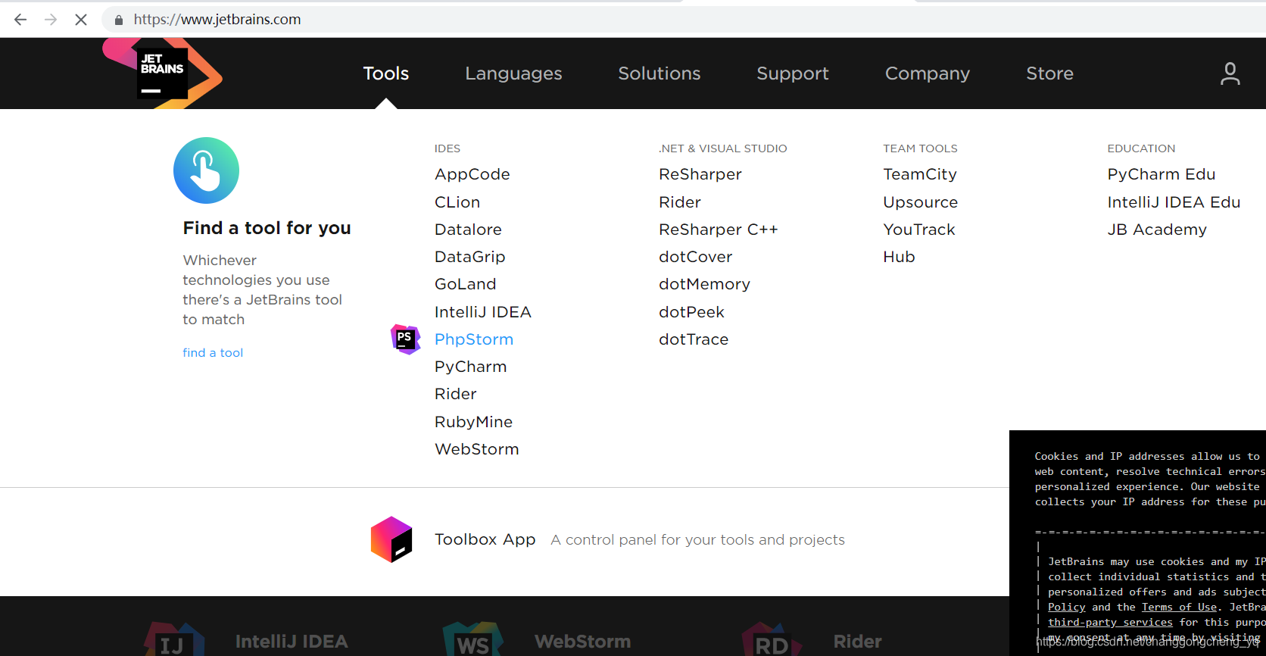Open CLion under IDEs
Screen dimensions: 1266x656
(x=457, y=202)
